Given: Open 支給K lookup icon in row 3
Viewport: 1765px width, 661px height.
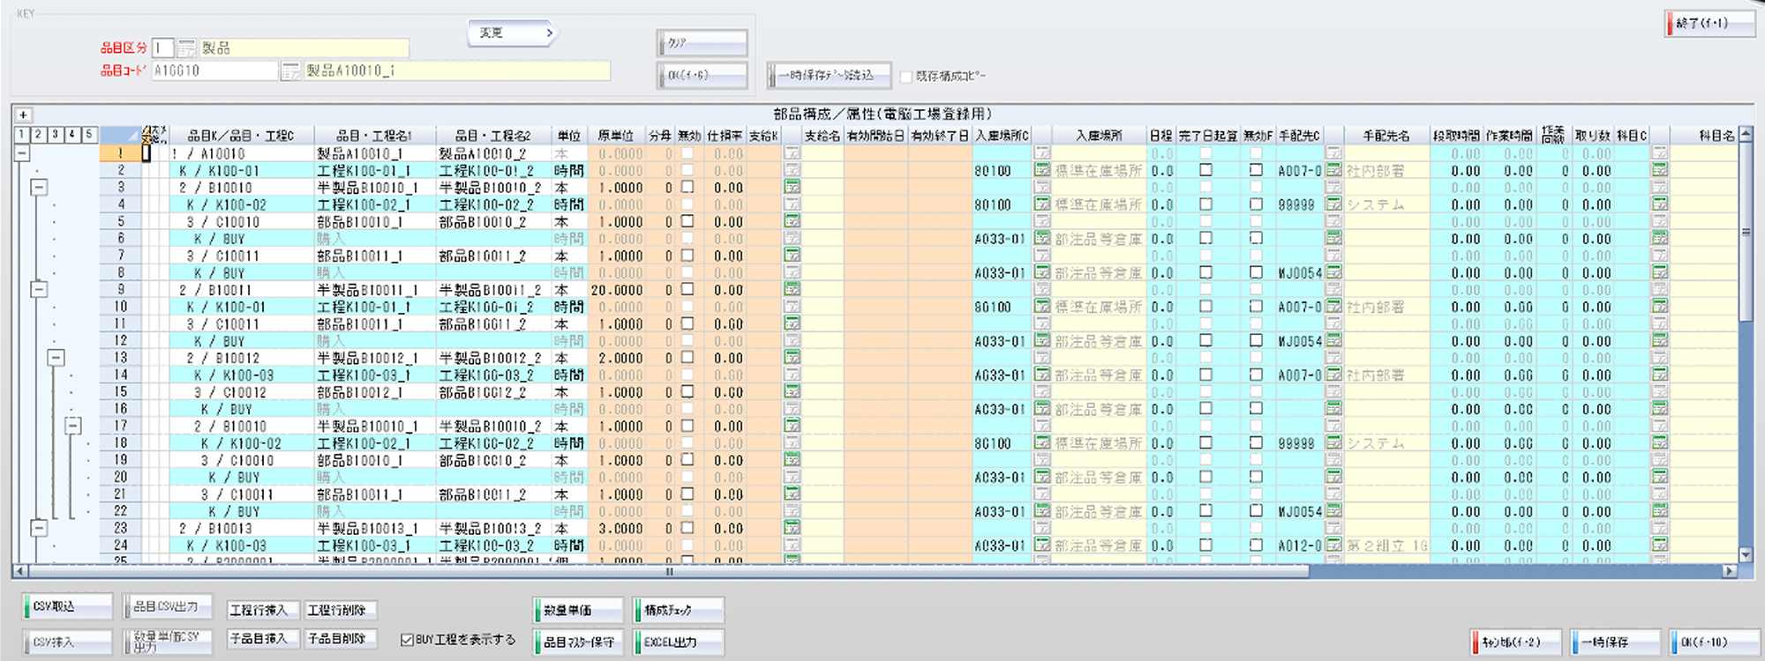Looking at the screenshot, I should (x=792, y=187).
